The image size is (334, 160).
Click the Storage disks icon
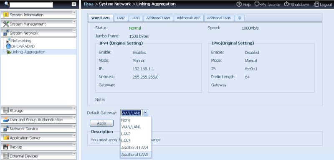click(x=6, y=111)
